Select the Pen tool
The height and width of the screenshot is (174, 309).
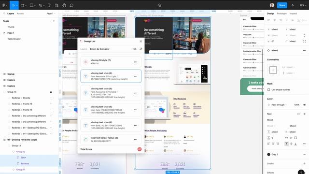pyautogui.click(x=41, y=5)
